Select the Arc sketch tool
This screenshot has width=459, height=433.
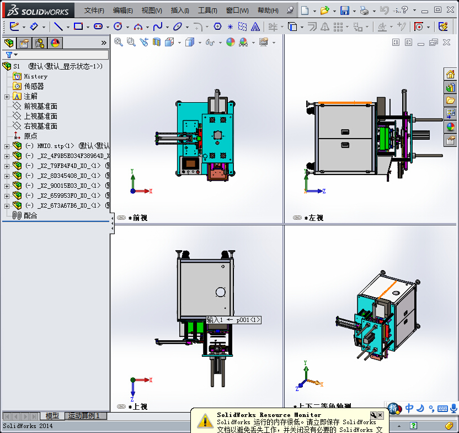click(138, 27)
